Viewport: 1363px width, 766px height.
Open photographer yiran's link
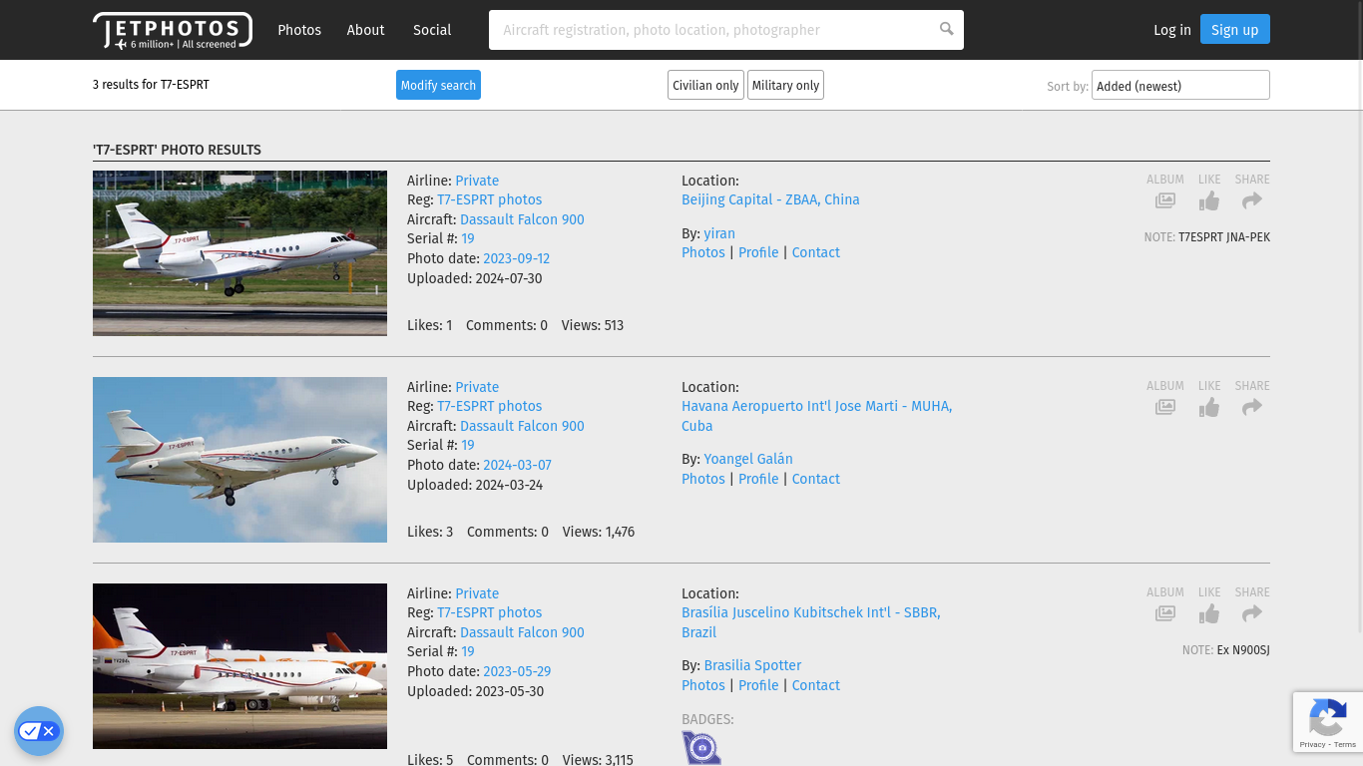click(x=719, y=233)
